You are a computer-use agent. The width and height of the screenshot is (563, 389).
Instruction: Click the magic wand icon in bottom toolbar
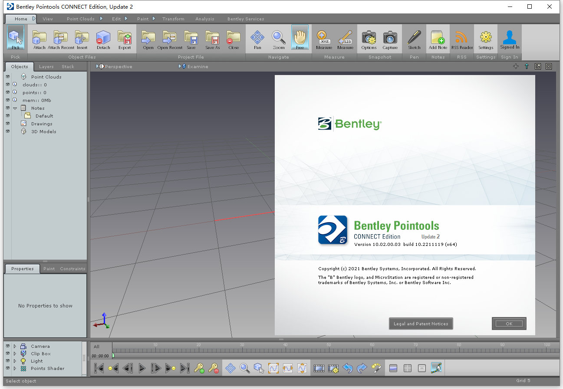(x=377, y=368)
